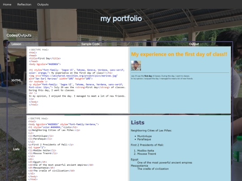Click 'One of the most powerful ancient empires' output
The width and height of the screenshot is (242, 181).
coord(164,163)
